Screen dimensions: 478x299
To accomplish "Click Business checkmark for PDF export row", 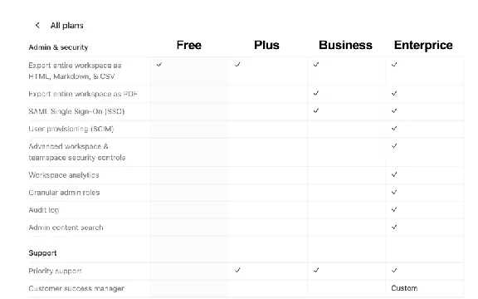I will coord(316,93).
